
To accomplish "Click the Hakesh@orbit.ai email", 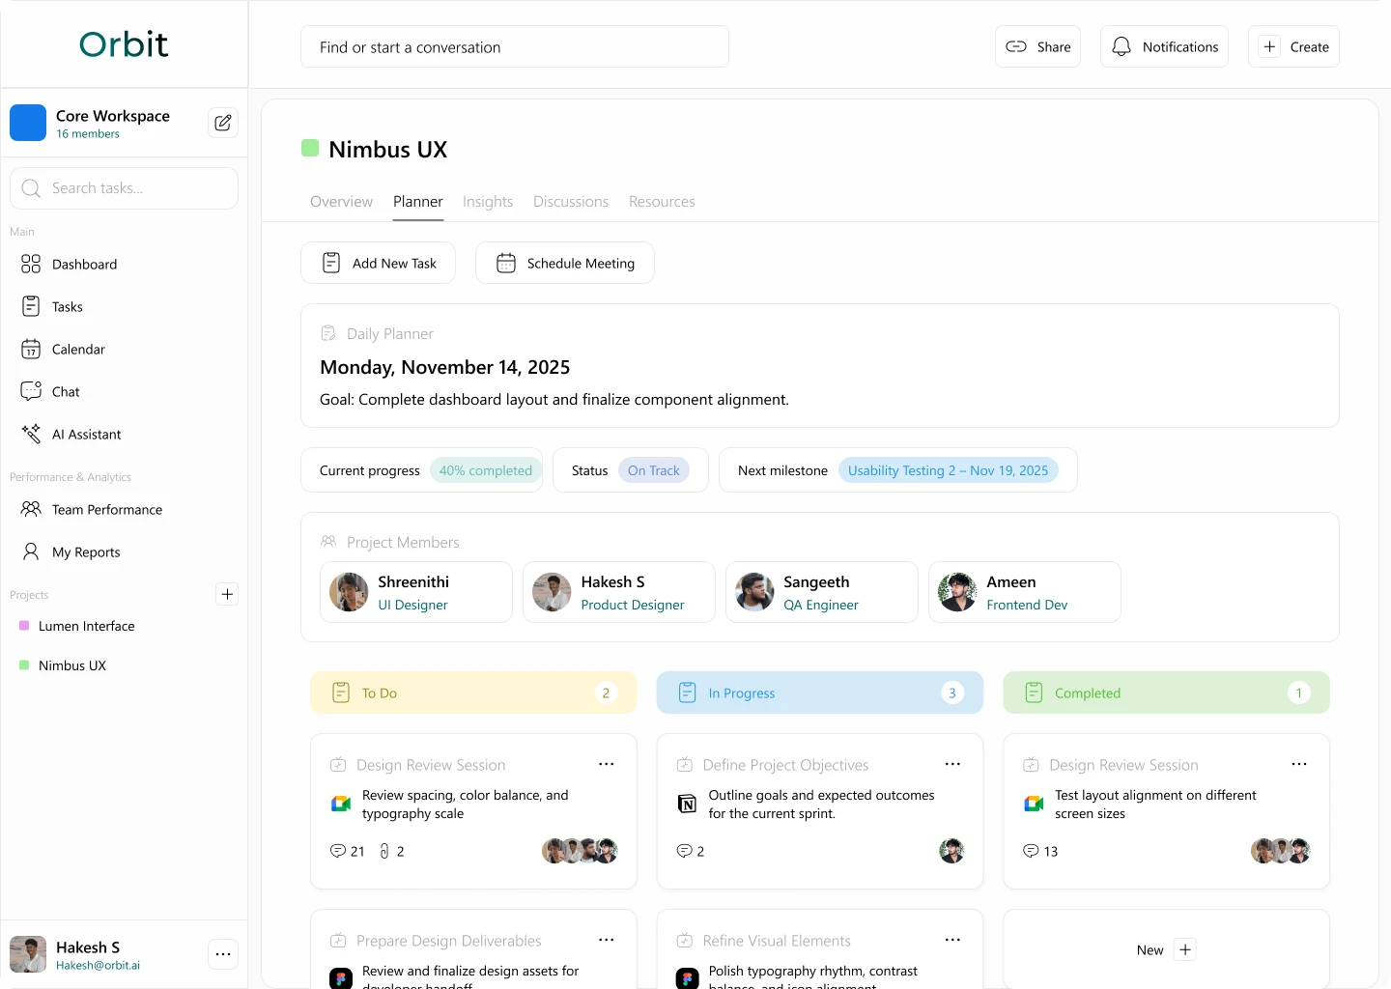I will (x=98, y=965).
